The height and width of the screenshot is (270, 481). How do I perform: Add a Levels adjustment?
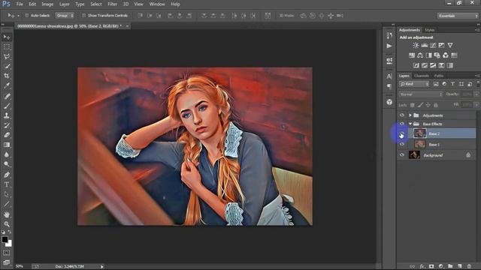pos(424,45)
